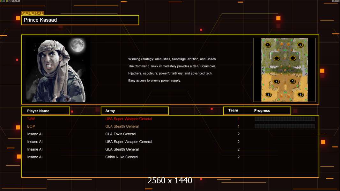Click China Nuke General army text
The image size is (340, 191).
[x=122, y=157]
